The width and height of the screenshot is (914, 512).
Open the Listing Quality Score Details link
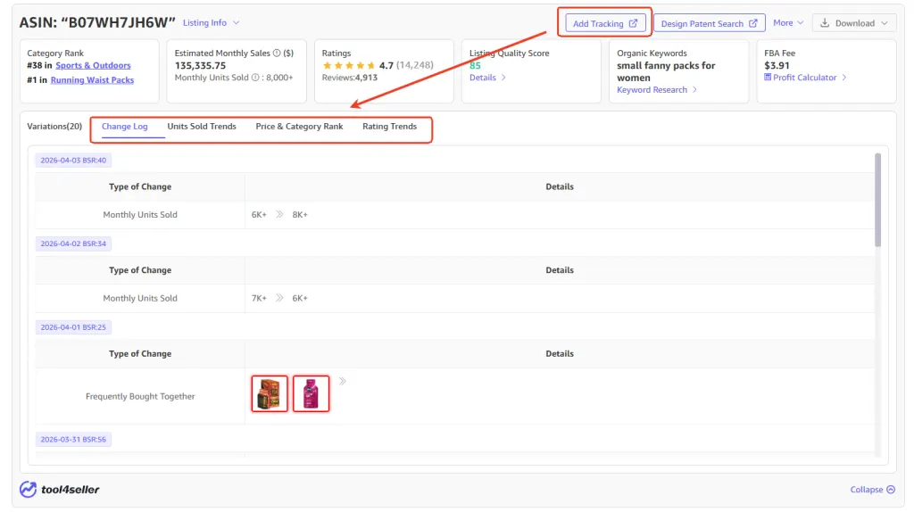(487, 78)
